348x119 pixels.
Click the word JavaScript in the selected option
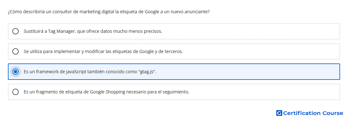pos(76,72)
